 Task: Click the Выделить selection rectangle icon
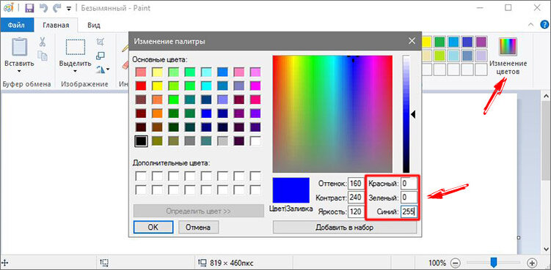coord(75,47)
